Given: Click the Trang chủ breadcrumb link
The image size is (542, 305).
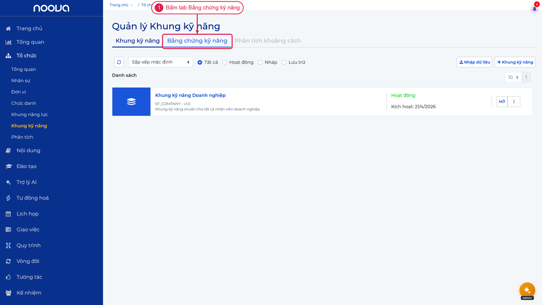Looking at the screenshot, I should pos(119,5).
